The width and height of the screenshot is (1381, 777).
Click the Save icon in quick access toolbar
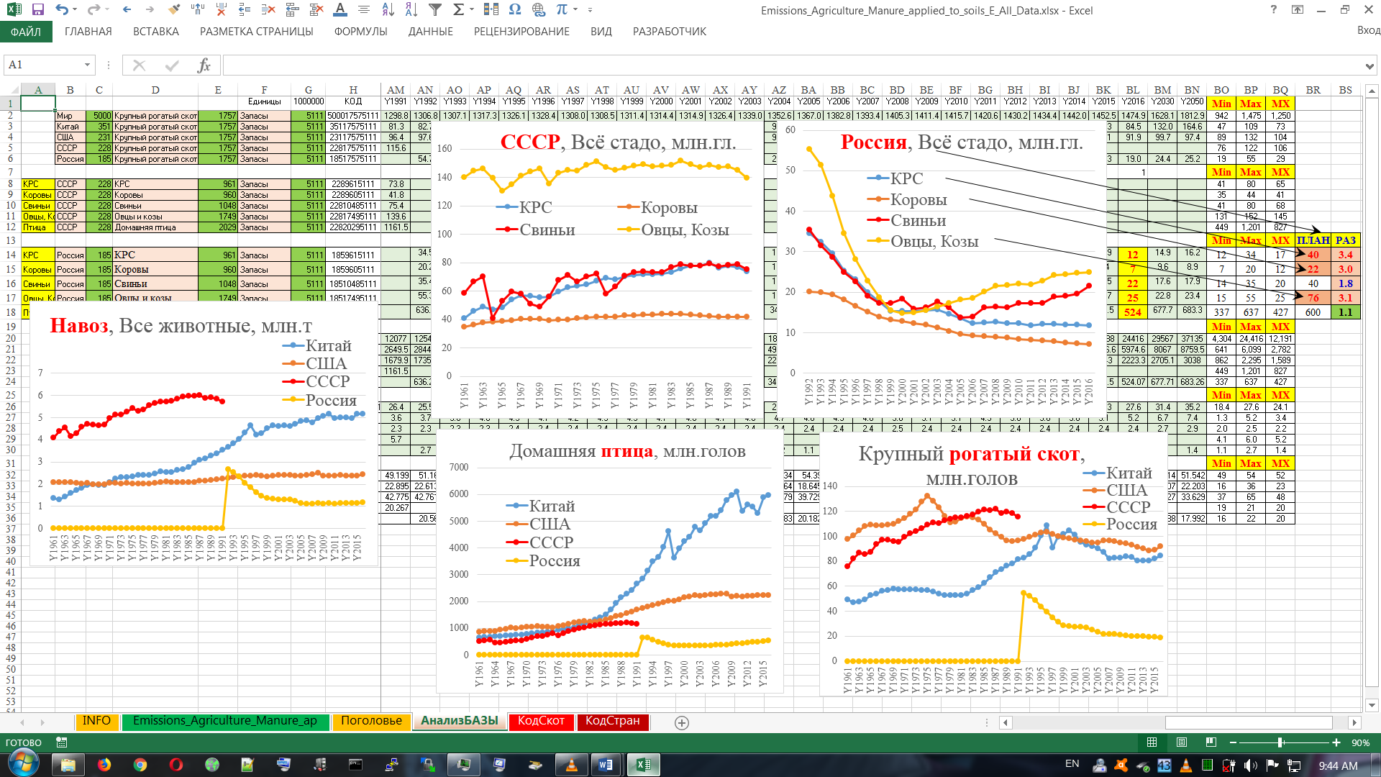(x=37, y=10)
